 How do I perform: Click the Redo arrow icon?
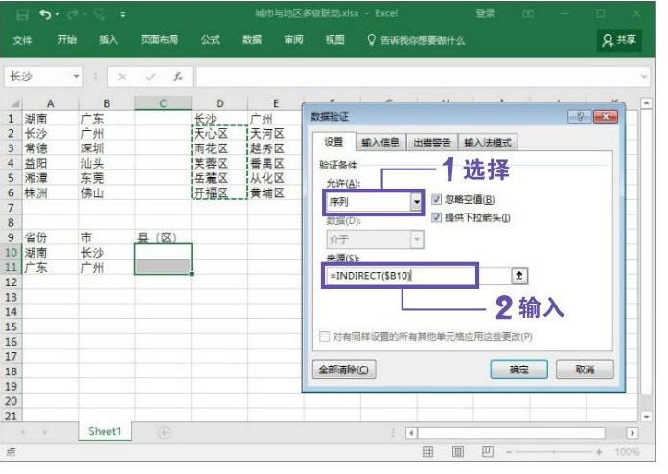(x=73, y=15)
